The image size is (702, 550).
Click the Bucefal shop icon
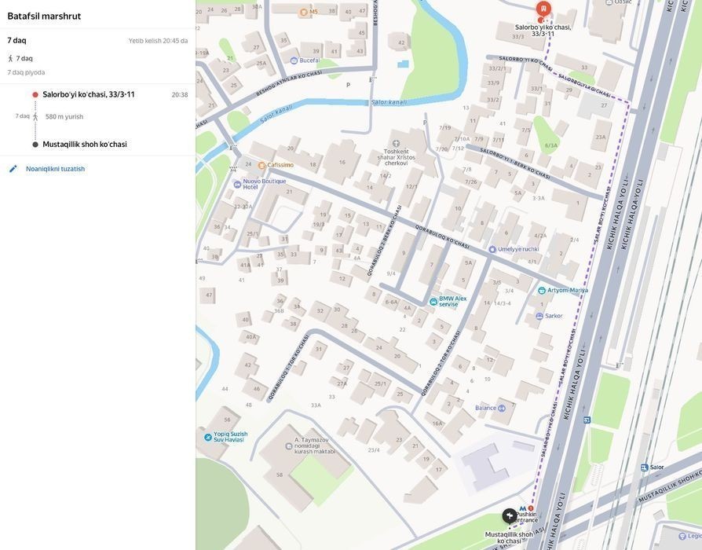(293, 60)
